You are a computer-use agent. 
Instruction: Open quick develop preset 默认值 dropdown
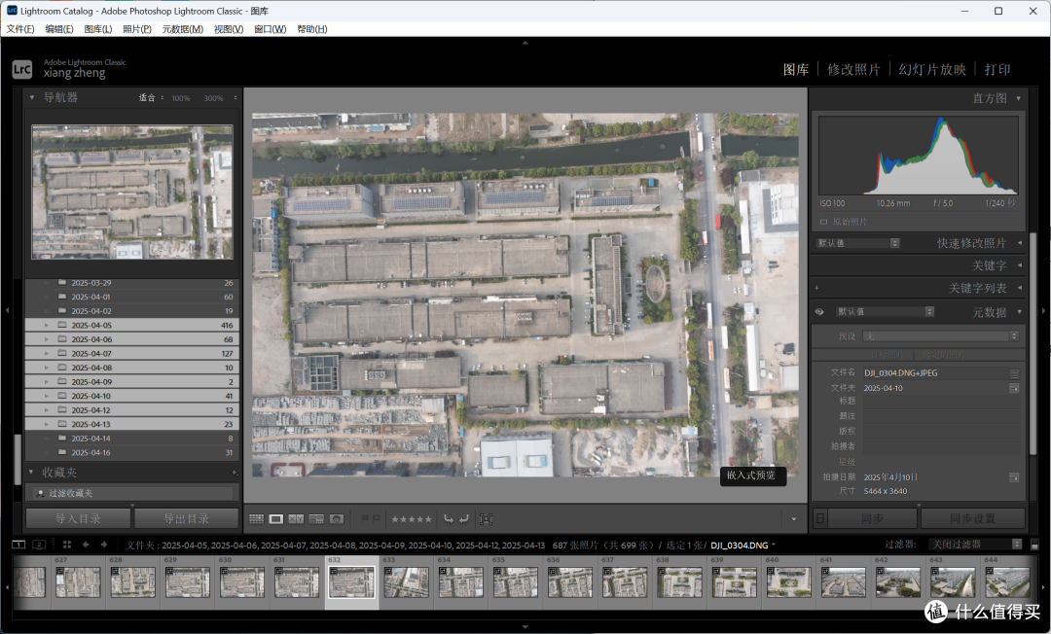858,243
